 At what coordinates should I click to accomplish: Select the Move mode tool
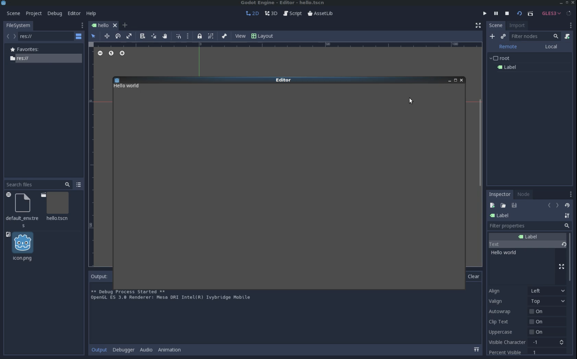coord(107,36)
